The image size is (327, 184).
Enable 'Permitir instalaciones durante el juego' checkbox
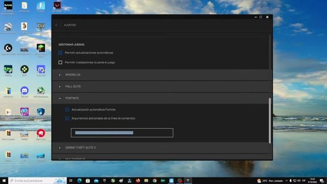(60, 62)
